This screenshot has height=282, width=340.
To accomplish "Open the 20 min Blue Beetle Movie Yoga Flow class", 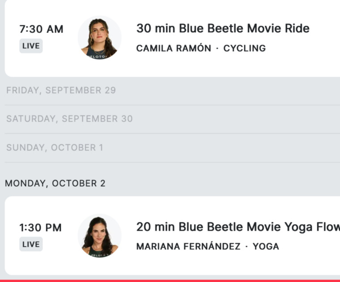I will click(238, 227).
